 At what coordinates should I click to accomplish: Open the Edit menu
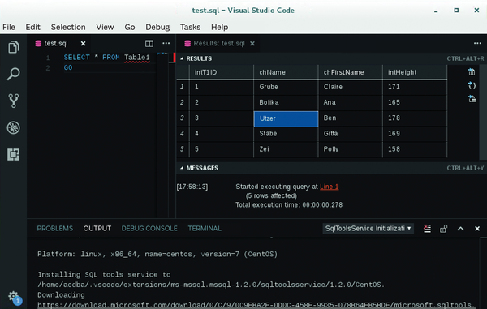[x=33, y=28]
